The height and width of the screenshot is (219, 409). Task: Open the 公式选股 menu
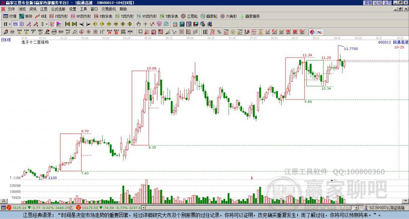[58, 9]
